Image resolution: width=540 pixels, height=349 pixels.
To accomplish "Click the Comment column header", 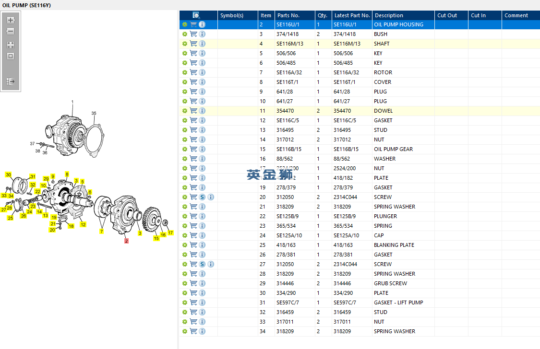I will [x=521, y=15].
